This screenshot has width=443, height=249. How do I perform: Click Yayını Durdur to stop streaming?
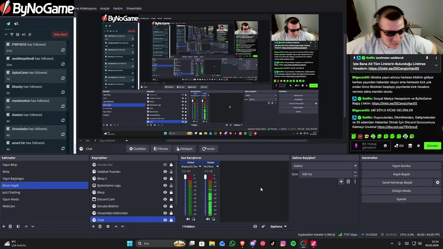[x=401, y=166]
